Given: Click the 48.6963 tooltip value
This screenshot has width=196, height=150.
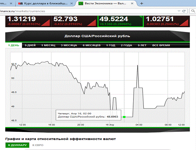Looking at the screenshot, I should click(112, 117).
